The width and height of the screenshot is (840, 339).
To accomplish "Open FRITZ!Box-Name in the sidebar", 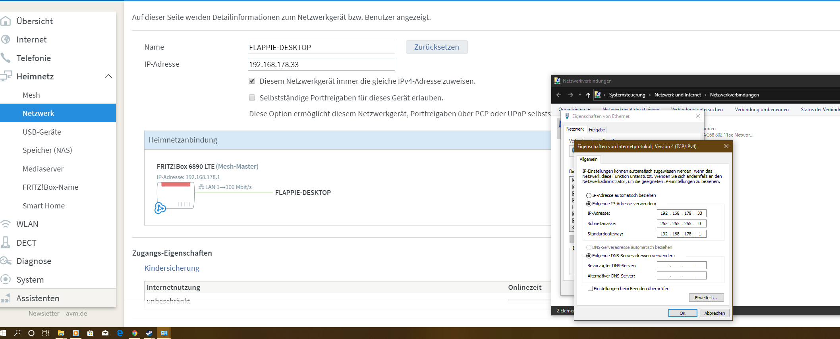I will (50, 187).
